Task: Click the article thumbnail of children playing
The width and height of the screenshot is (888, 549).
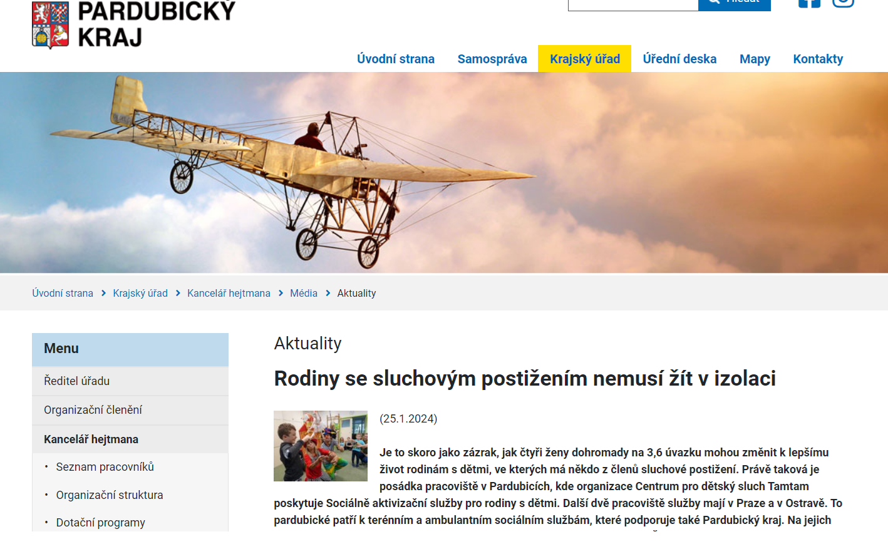Action: pyautogui.click(x=321, y=446)
